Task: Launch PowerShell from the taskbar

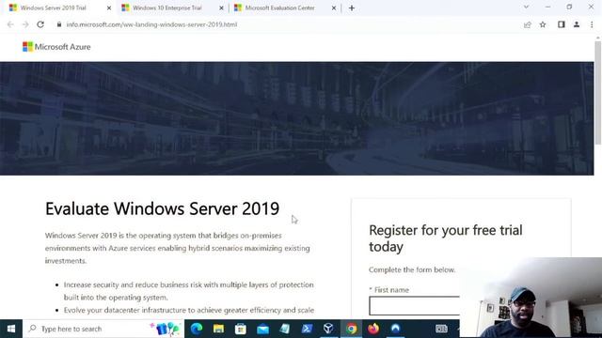Action: point(307,329)
